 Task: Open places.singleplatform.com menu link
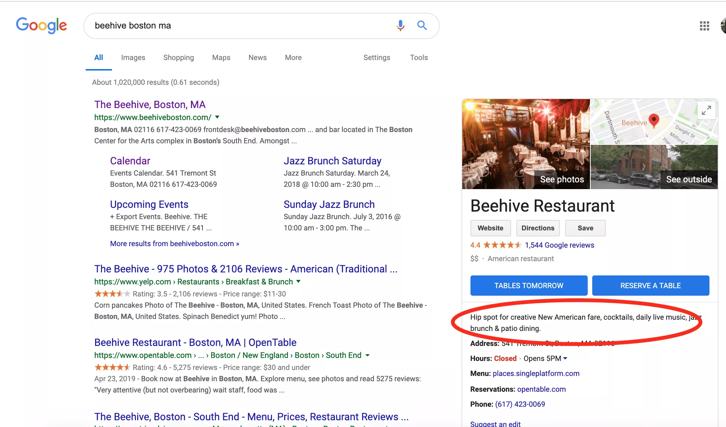pos(535,373)
